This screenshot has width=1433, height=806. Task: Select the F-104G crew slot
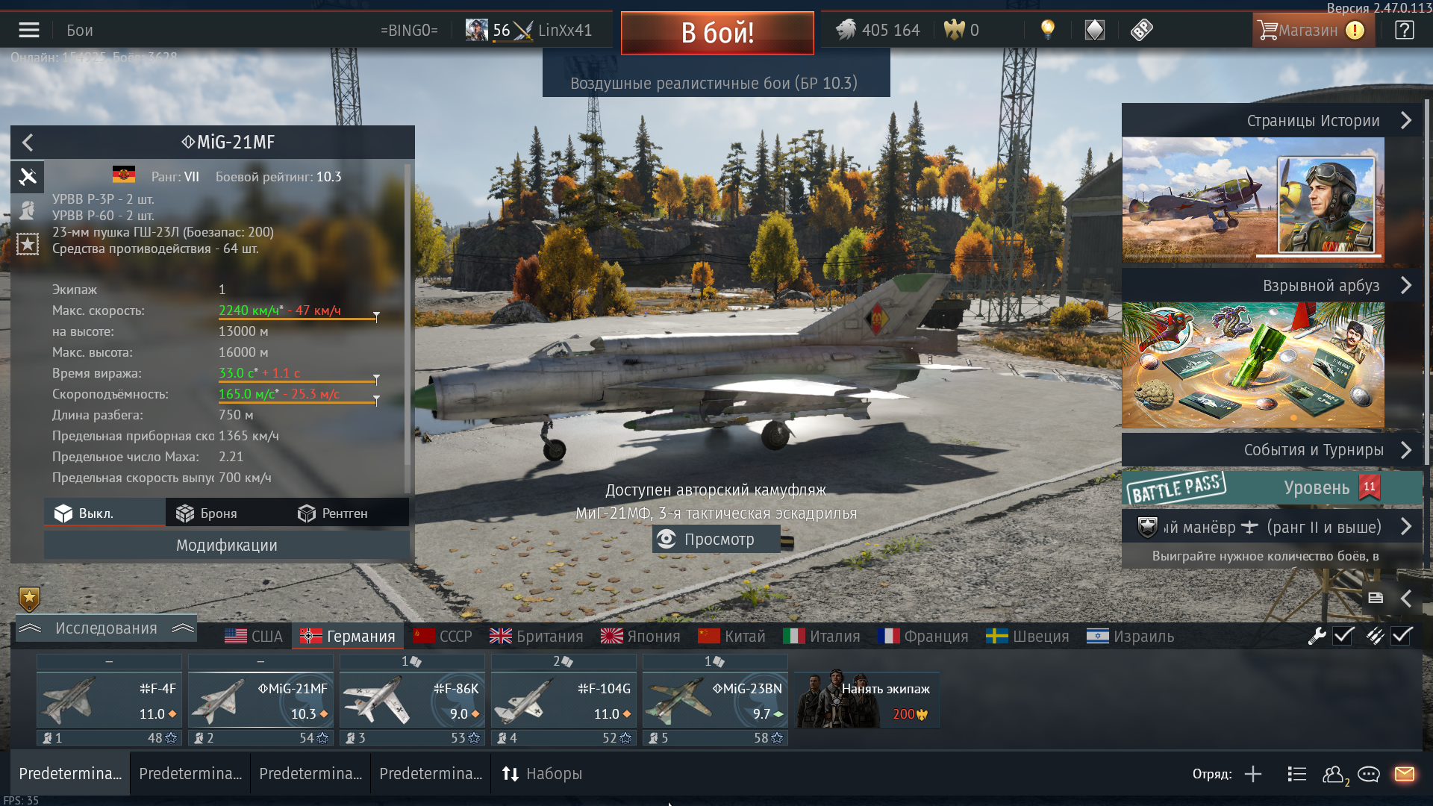563,700
